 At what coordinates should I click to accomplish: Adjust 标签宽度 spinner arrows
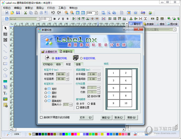click(67, 74)
